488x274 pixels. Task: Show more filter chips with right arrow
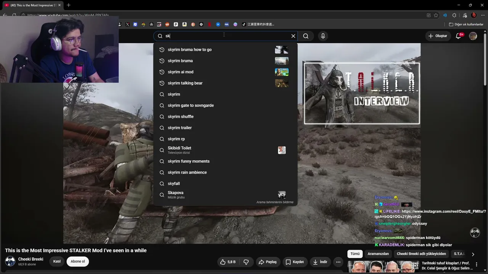point(473,254)
